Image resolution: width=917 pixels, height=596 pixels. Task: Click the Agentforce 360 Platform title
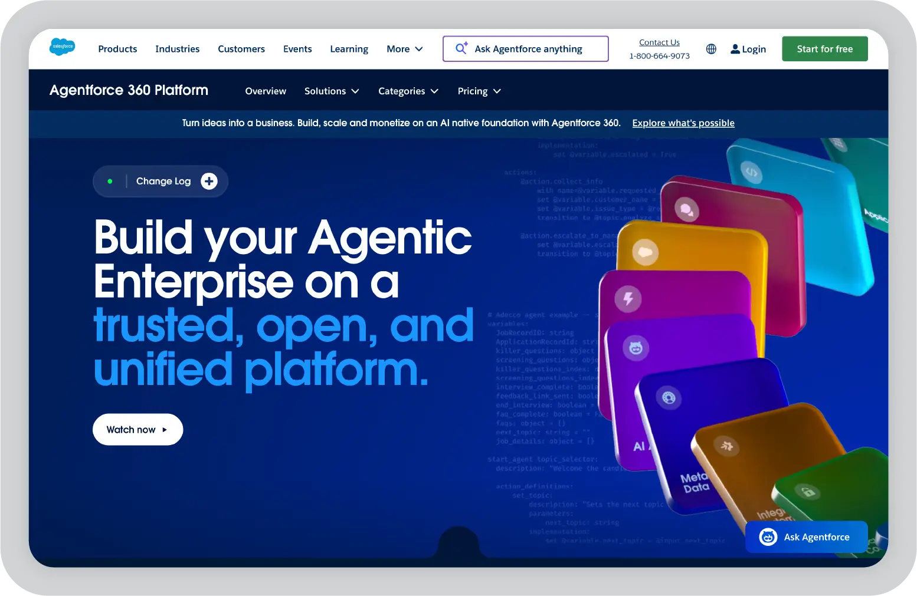tap(129, 90)
